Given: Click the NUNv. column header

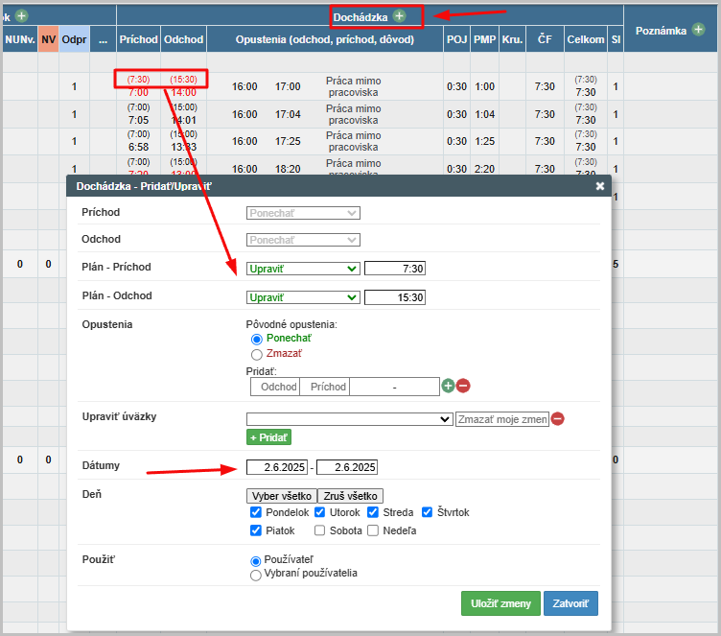Looking at the screenshot, I should pos(20,39).
